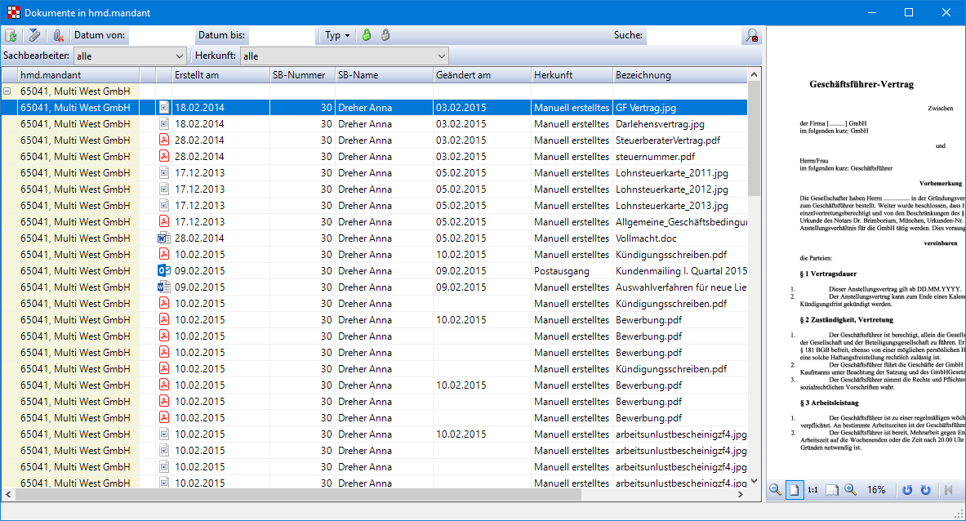This screenshot has width=966, height=521.
Task: Click the paperclip attach document icon
Action: [x=34, y=35]
